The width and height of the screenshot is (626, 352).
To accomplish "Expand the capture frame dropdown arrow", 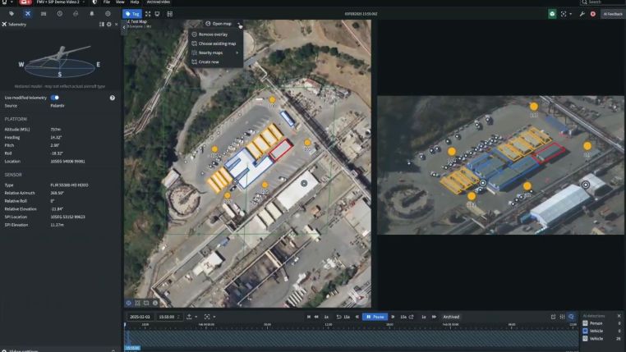I will point(215,317).
